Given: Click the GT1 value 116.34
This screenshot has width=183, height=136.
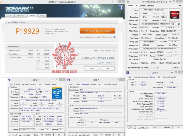Looking at the screenshot, I should [47, 50].
